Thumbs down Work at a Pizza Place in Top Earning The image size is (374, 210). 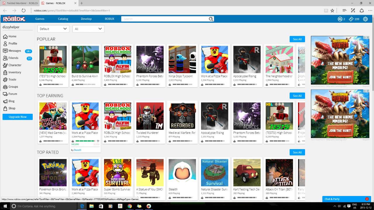98,141
